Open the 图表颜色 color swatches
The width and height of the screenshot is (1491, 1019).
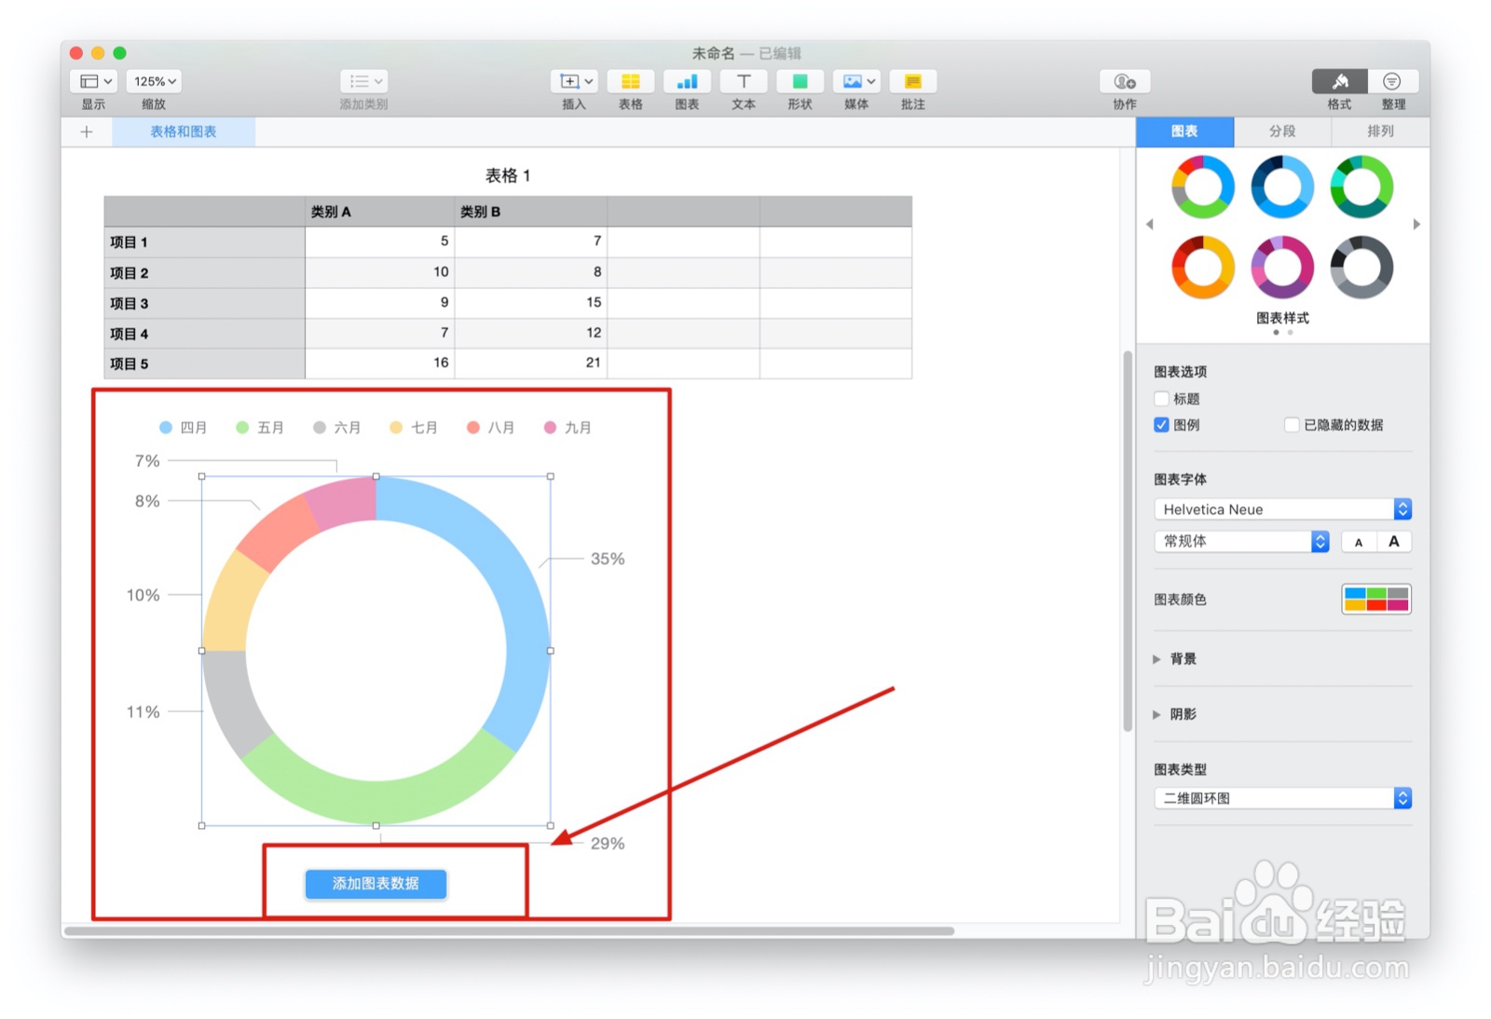(1376, 599)
